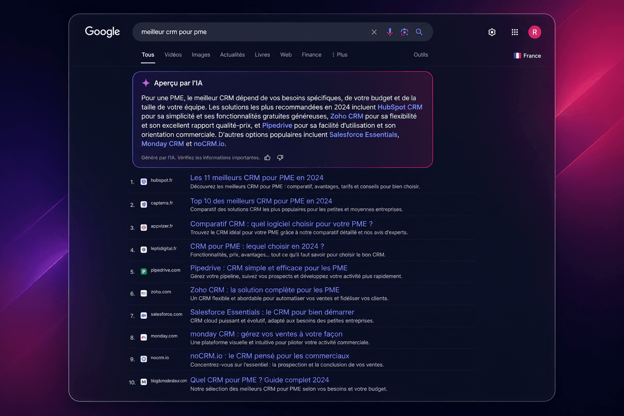Open the HubSpot CRM link in AI overview
This screenshot has width=624, height=416.
coord(400,107)
